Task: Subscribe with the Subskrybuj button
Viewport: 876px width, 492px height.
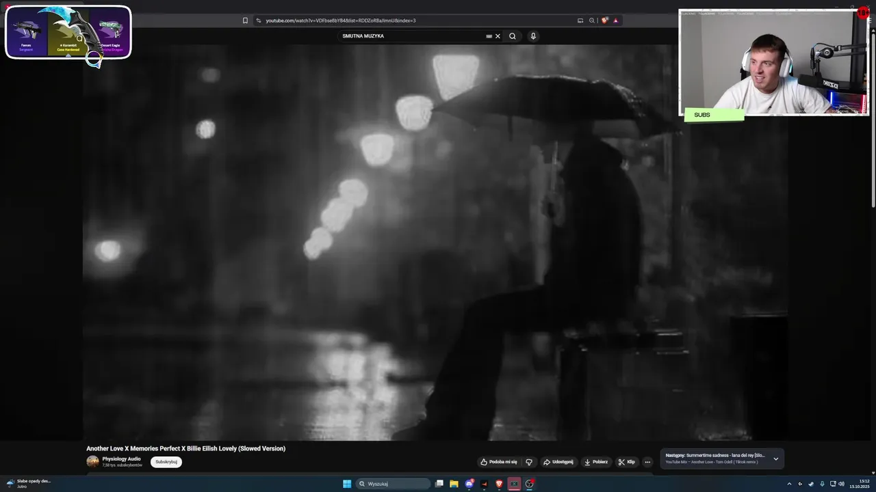Action: tap(166, 462)
